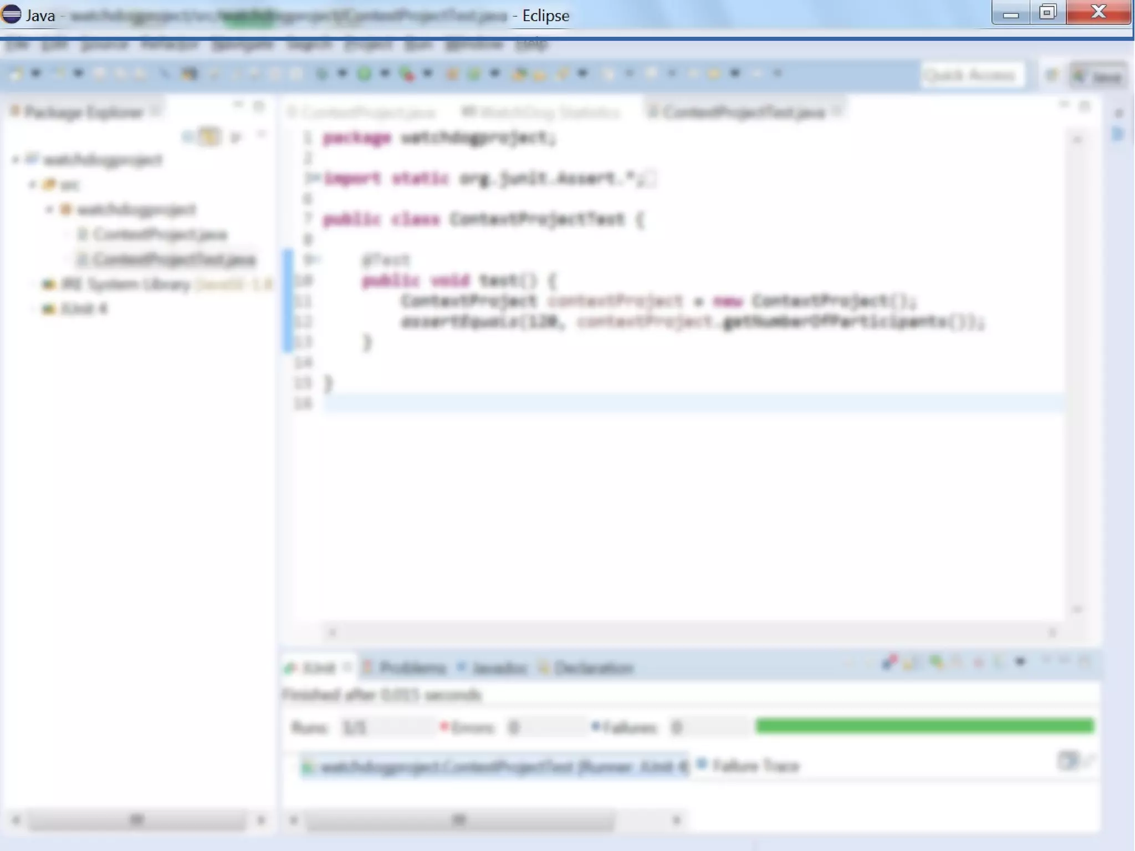Click the green JUnit progress bar
The height and width of the screenshot is (851, 1135).
click(924, 725)
